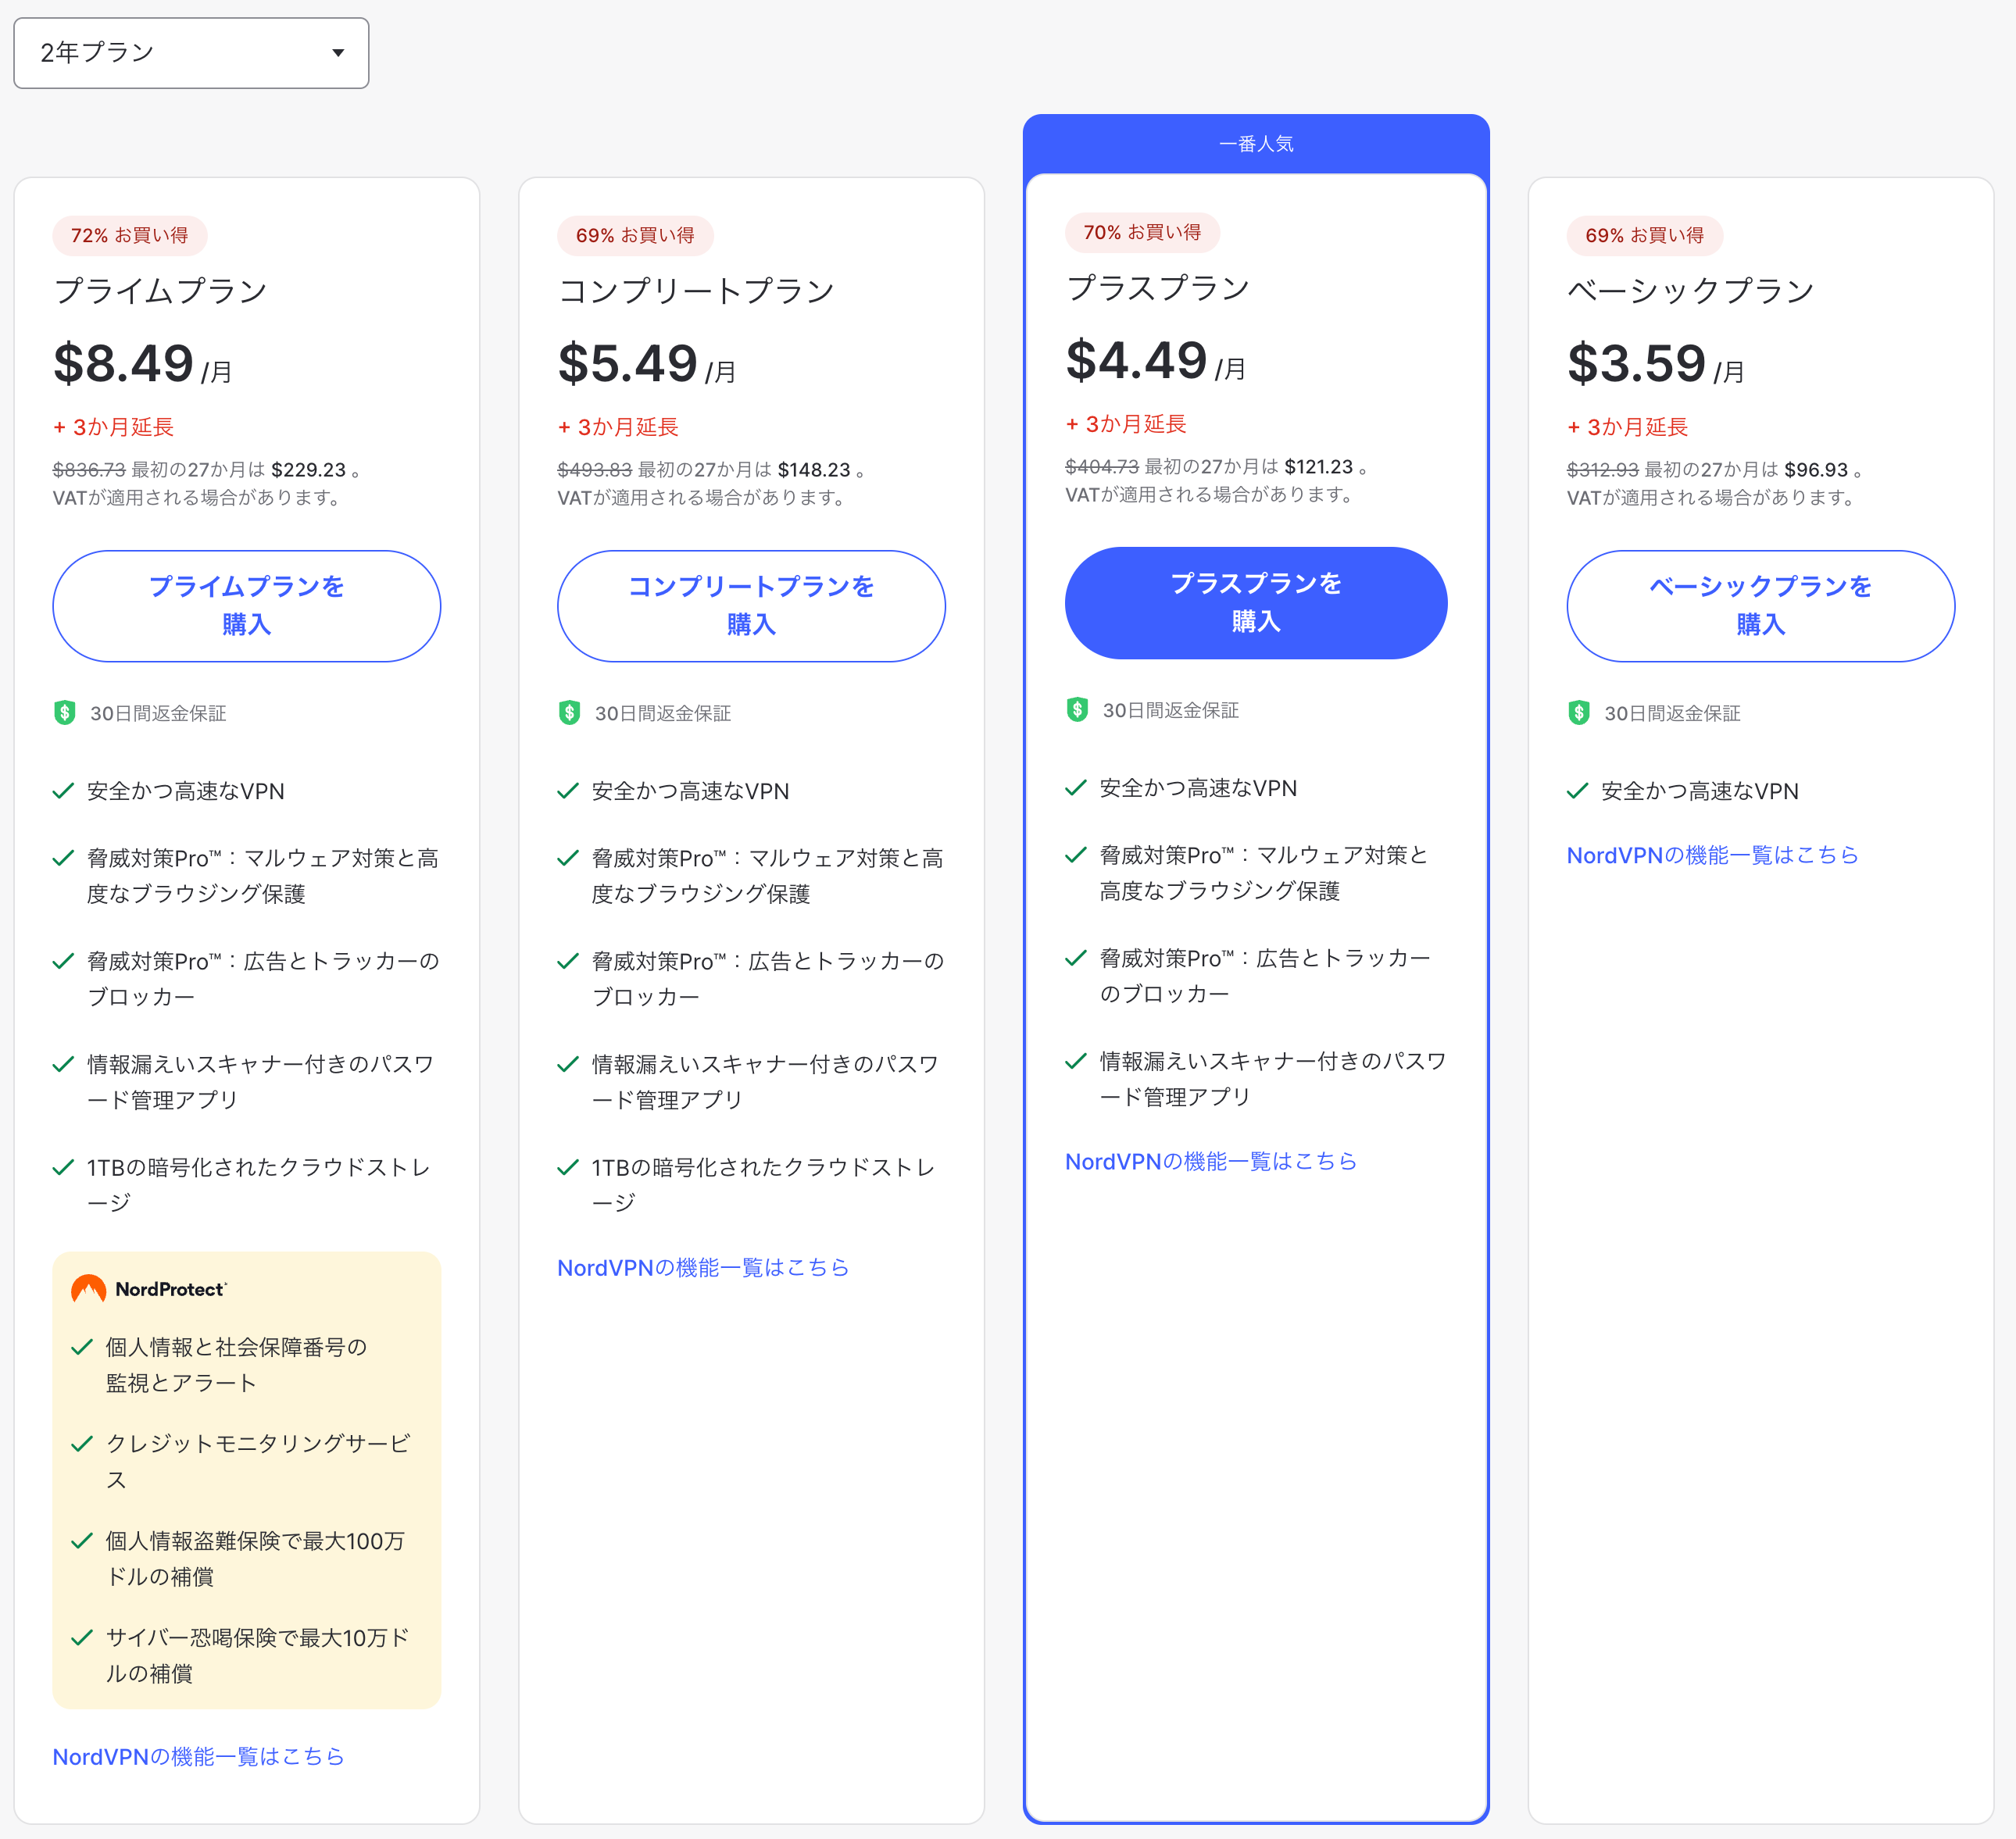The height and width of the screenshot is (1839, 2016).
Task: Click the checkmark beside 安全かつ高速なVPN in プラス card
Action: [x=1076, y=788]
